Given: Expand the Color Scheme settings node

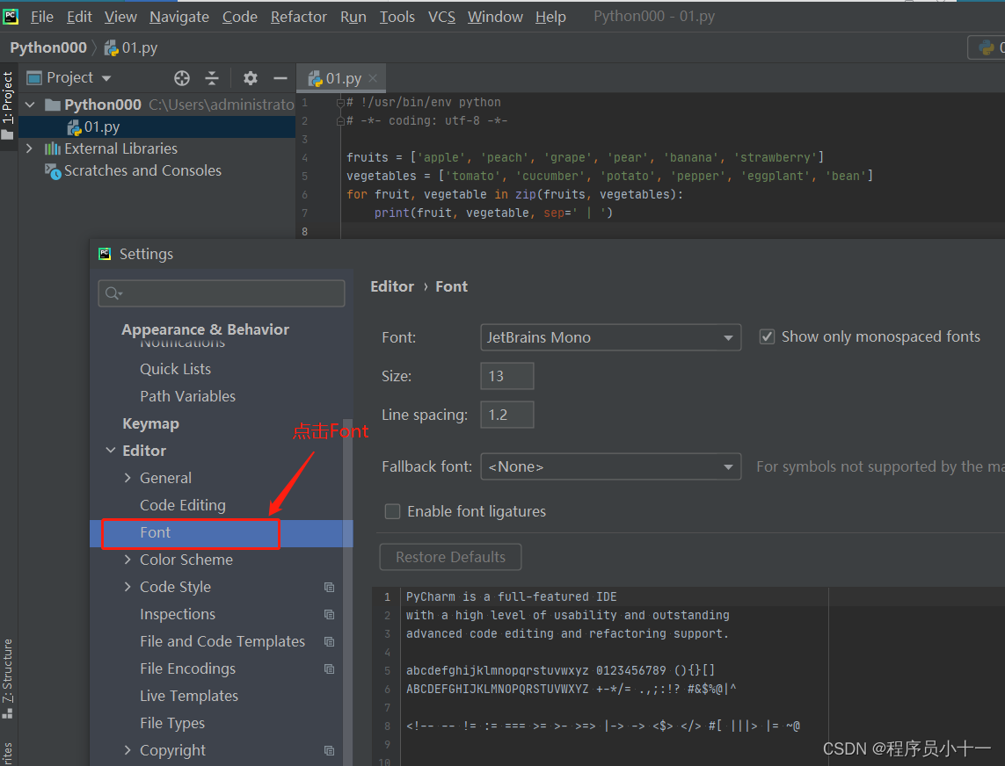Looking at the screenshot, I should [127, 560].
